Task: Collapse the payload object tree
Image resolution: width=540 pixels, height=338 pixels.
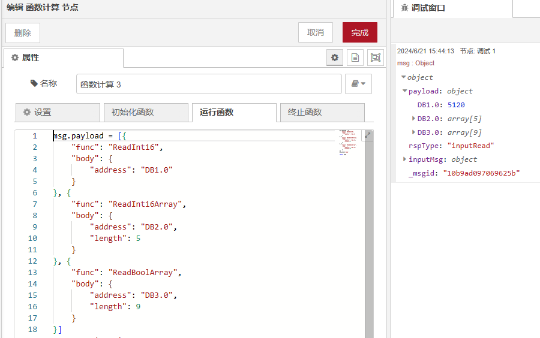Action: [x=405, y=91]
